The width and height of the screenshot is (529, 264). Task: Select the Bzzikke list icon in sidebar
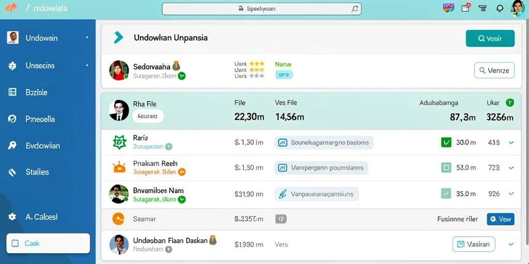tap(12, 92)
